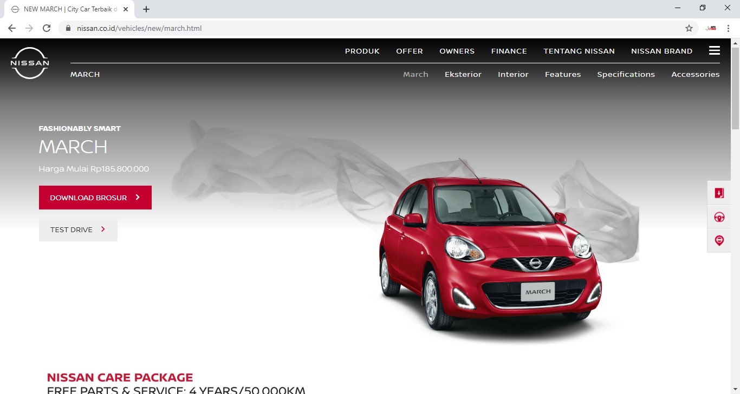Bookmark this page with the star icon
Viewport: 740px width, 394px height.
pyautogui.click(x=689, y=28)
